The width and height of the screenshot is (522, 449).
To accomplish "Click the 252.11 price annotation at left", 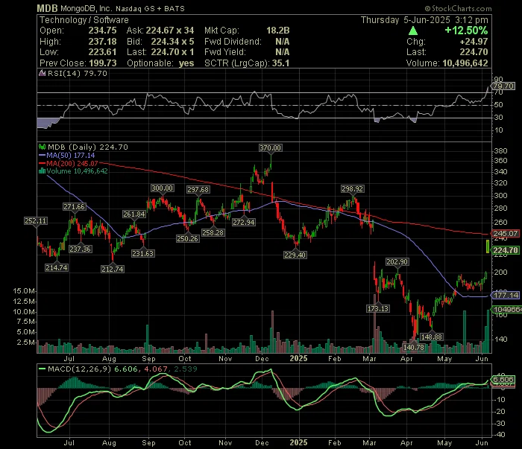I will click(x=36, y=221).
